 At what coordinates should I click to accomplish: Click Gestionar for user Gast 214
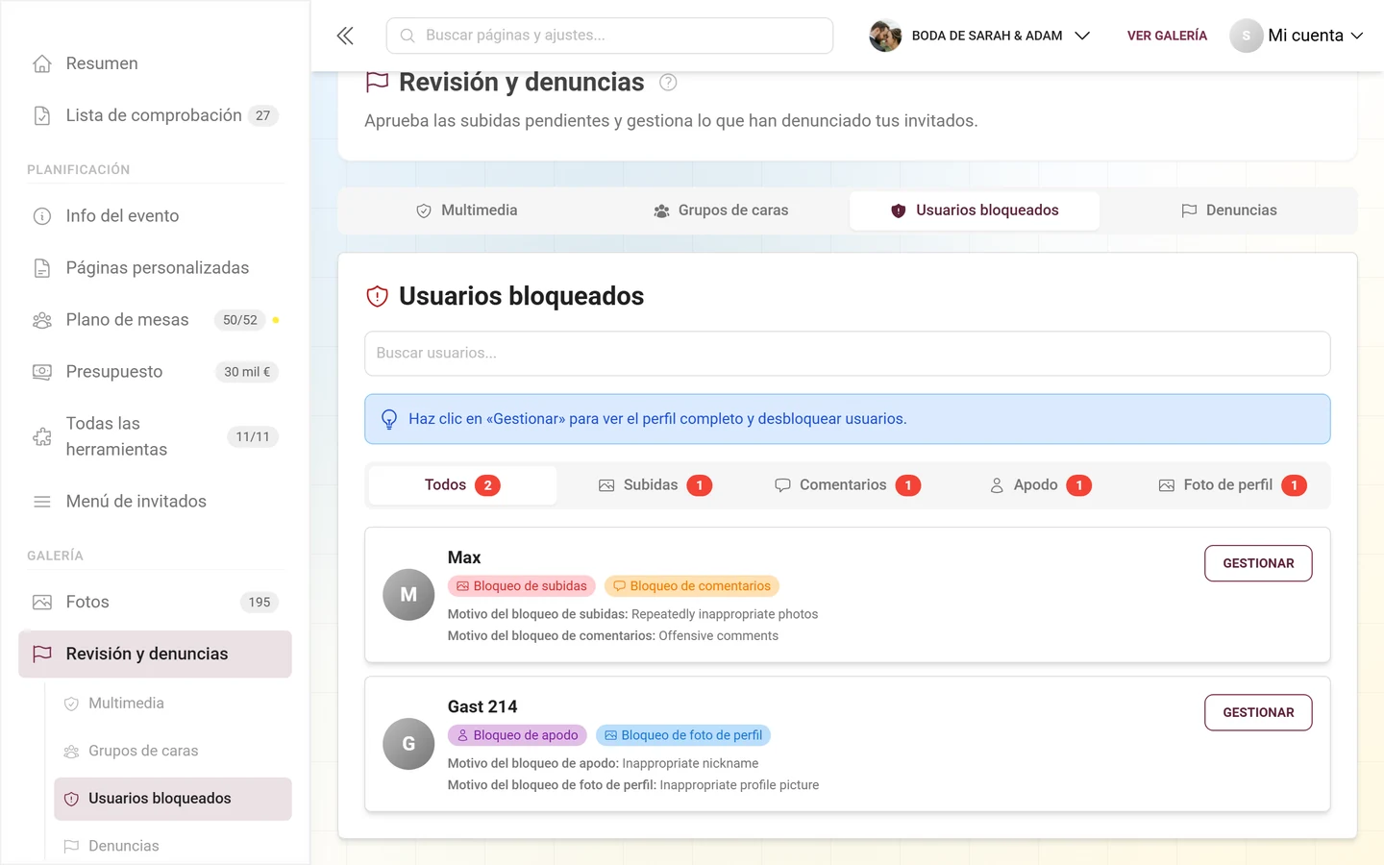pos(1258,712)
